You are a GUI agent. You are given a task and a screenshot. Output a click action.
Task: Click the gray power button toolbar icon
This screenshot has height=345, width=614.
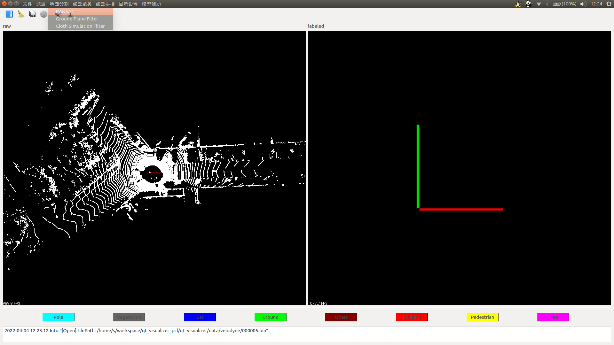tap(44, 14)
